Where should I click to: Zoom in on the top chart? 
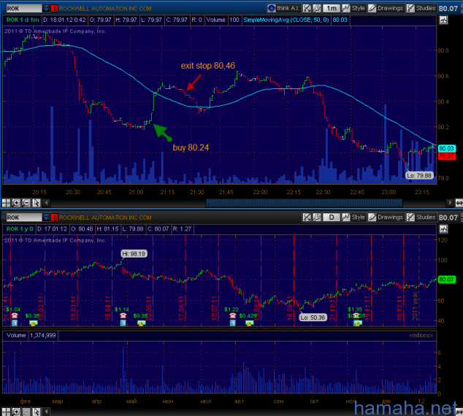[x=16, y=203]
